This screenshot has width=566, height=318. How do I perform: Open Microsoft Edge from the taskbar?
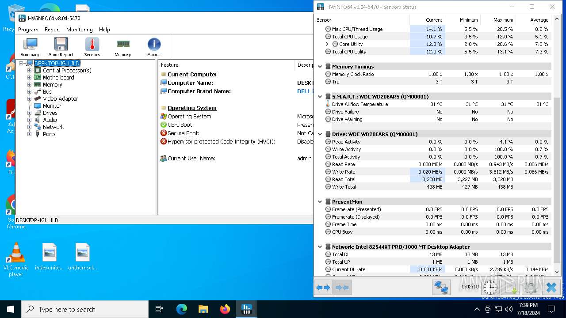pyautogui.click(x=182, y=309)
